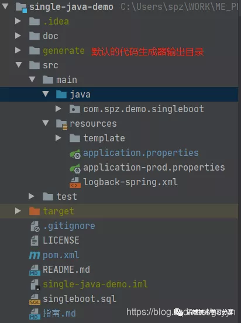Collapse the resources folder arrow
The image size is (241, 323).
46,123
